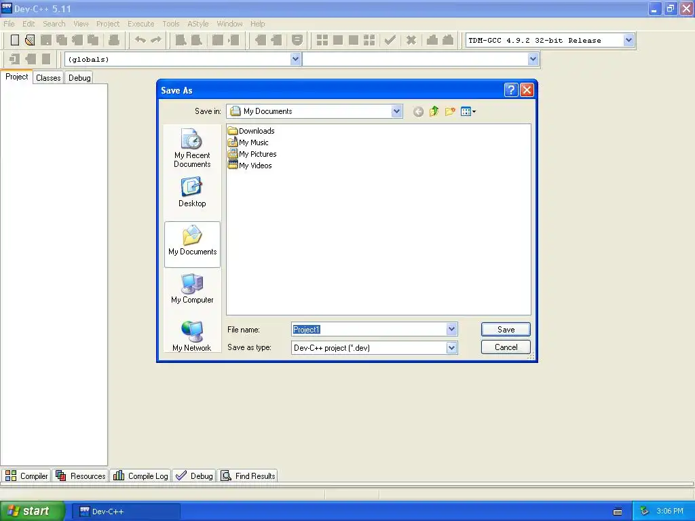Go up one folder level

434,112
